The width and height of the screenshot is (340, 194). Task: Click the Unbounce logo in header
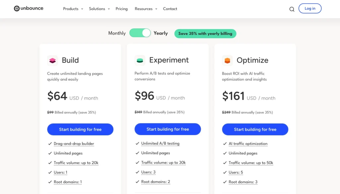click(29, 8)
